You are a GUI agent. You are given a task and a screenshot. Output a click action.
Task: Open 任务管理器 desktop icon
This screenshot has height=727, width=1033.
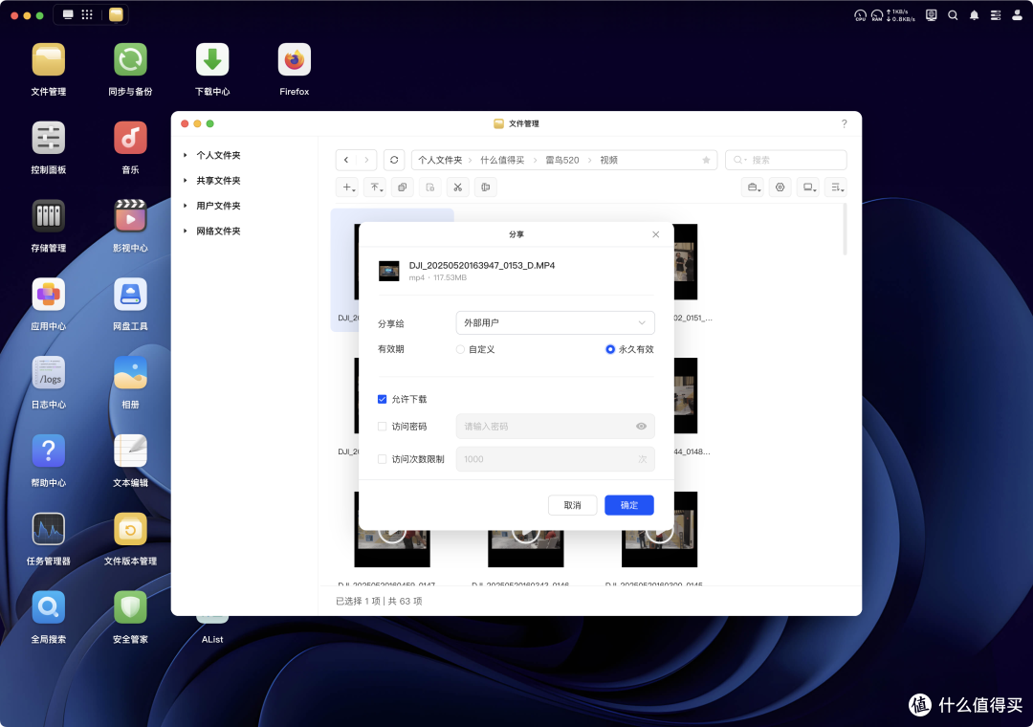[48, 529]
